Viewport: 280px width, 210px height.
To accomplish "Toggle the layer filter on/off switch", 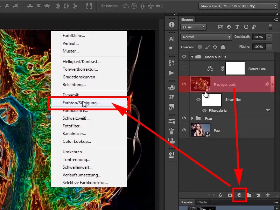I will point(270,27).
